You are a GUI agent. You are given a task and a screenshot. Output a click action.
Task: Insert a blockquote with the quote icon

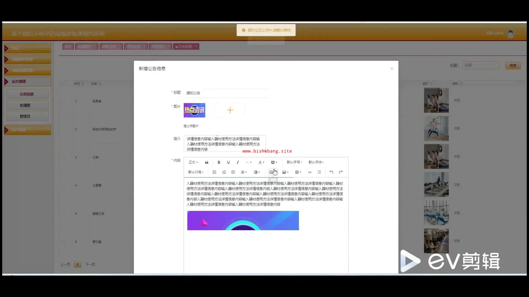(x=207, y=162)
